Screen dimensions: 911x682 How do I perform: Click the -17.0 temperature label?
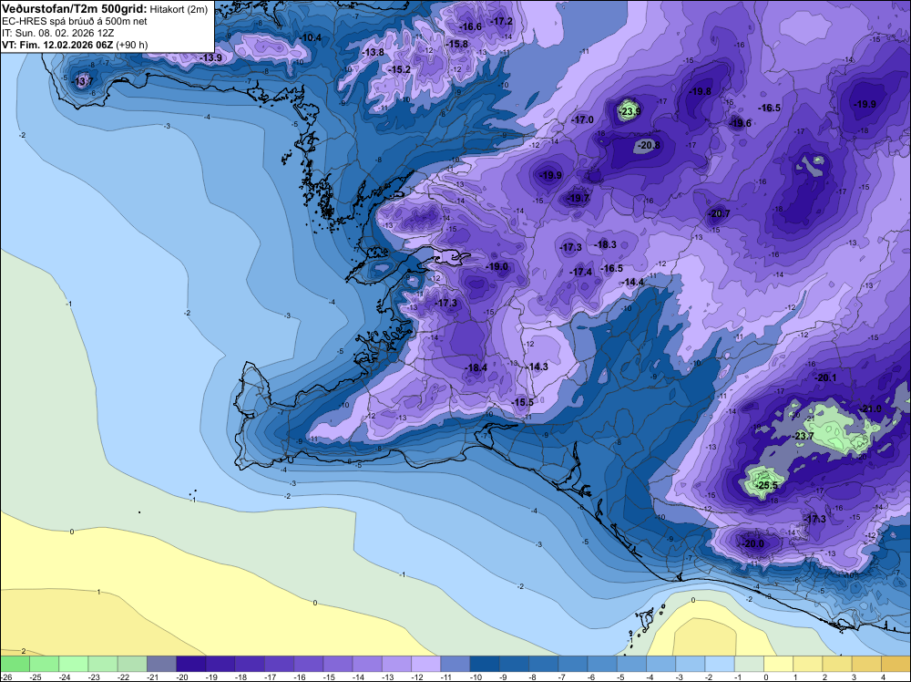[583, 119]
